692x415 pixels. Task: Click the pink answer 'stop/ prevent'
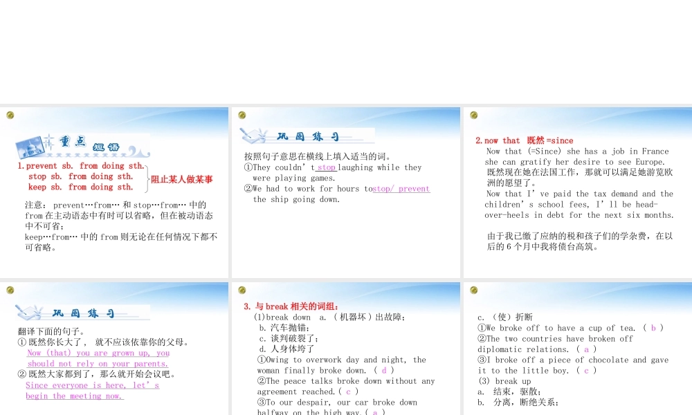click(401, 189)
